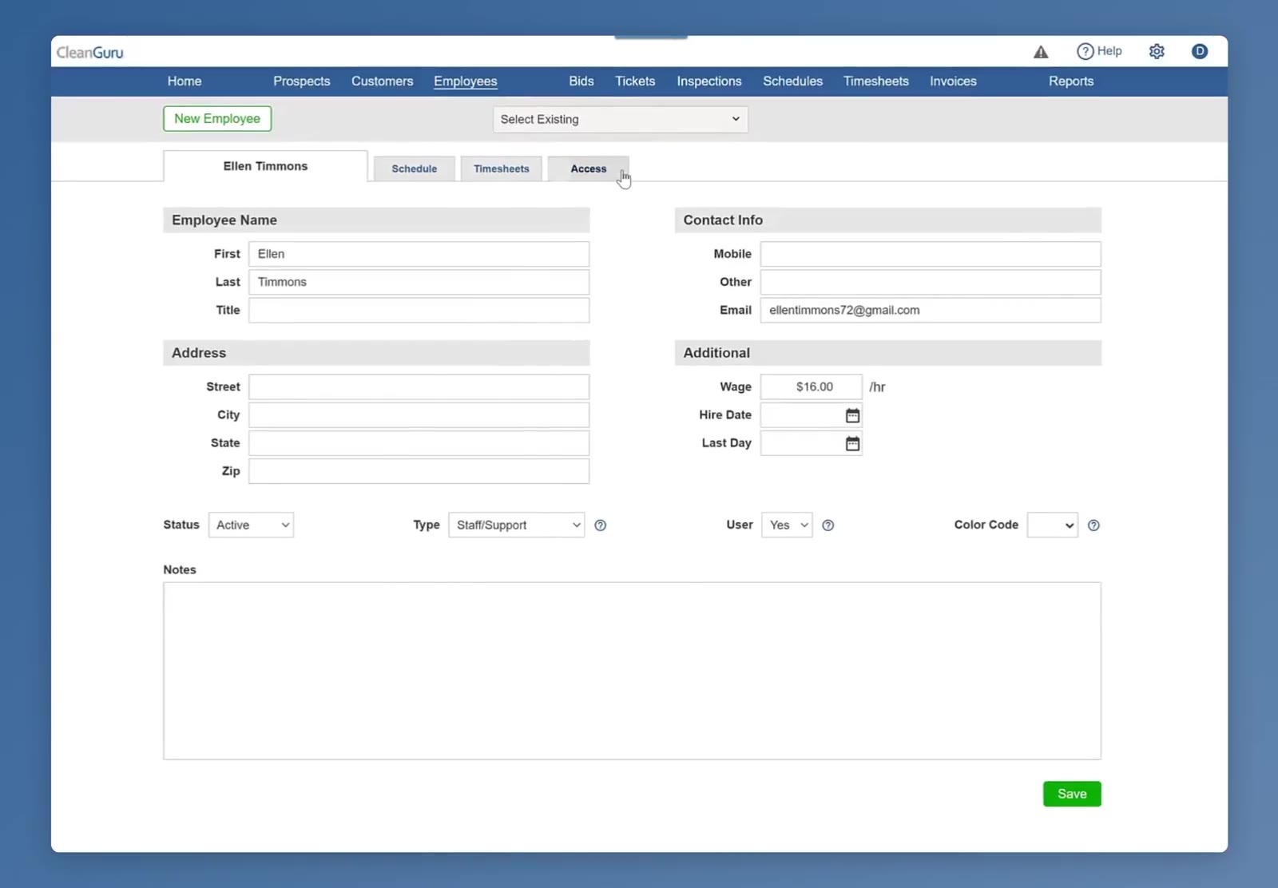
Task: Open Tickets in the navigation bar
Action: [x=635, y=81]
